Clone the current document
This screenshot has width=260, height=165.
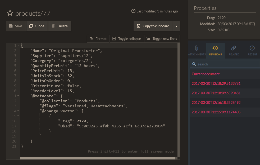coord(37,26)
